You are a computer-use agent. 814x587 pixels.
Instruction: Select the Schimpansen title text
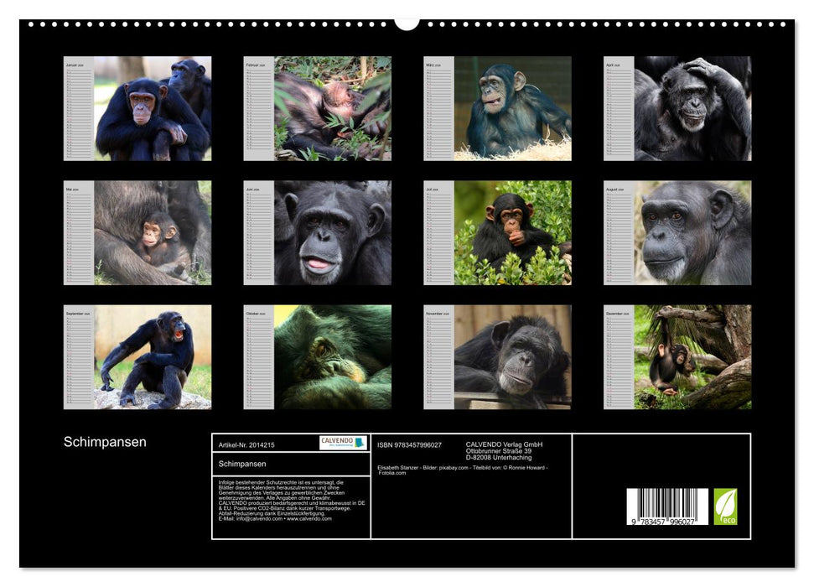click(106, 439)
